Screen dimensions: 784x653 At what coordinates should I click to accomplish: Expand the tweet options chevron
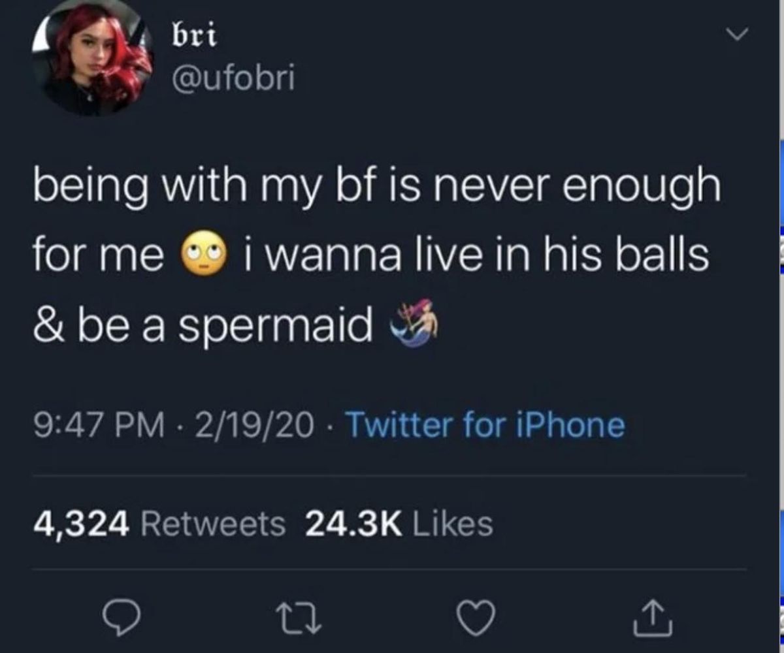pos(738,33)
